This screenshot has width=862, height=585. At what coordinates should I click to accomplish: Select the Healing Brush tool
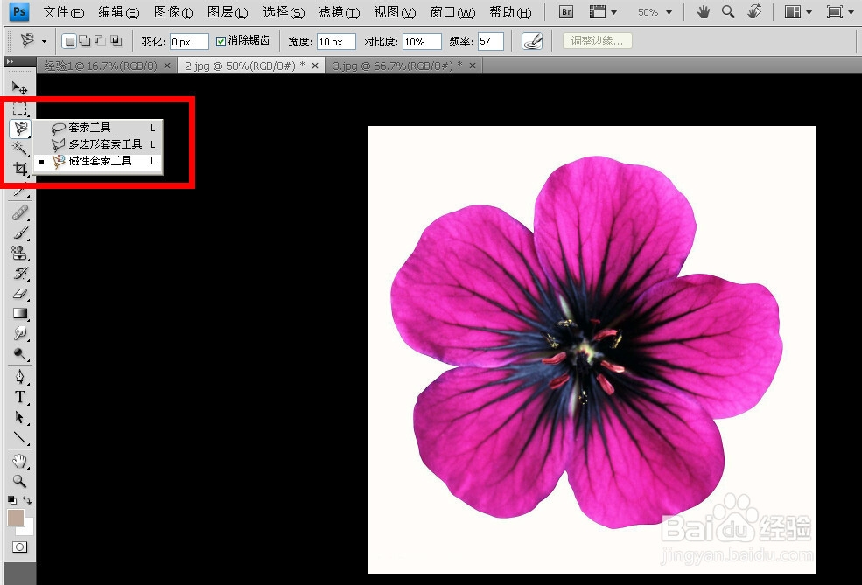pyautogui.click(x=20, y=212)
